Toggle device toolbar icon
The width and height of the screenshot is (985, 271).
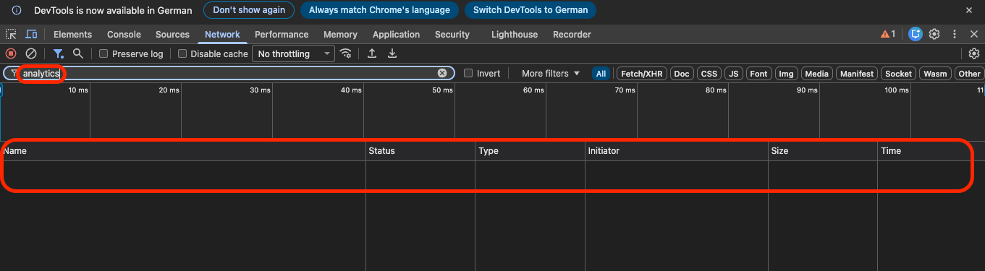(x=31, y=34)
